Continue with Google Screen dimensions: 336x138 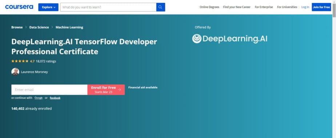(x=39, y=98)
